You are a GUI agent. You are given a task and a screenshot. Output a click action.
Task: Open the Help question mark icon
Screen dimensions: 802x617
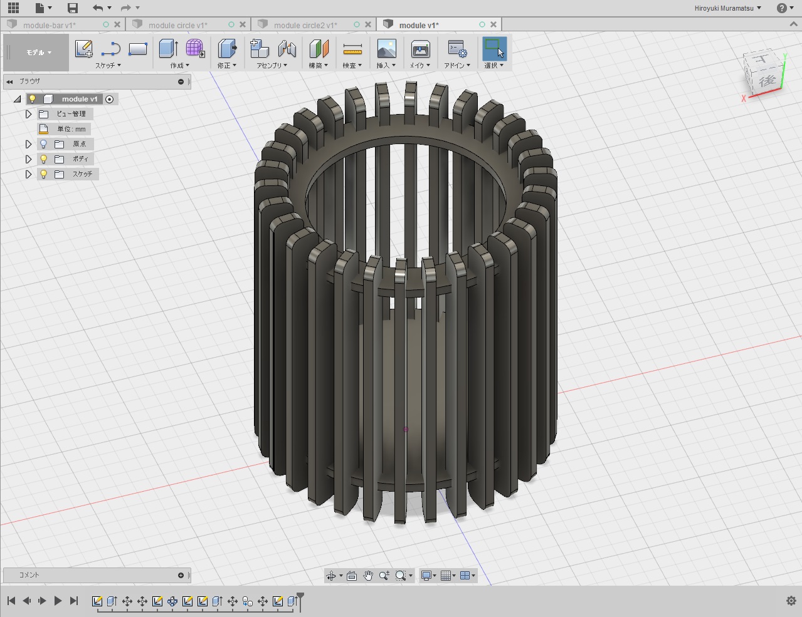pos(781,8)
